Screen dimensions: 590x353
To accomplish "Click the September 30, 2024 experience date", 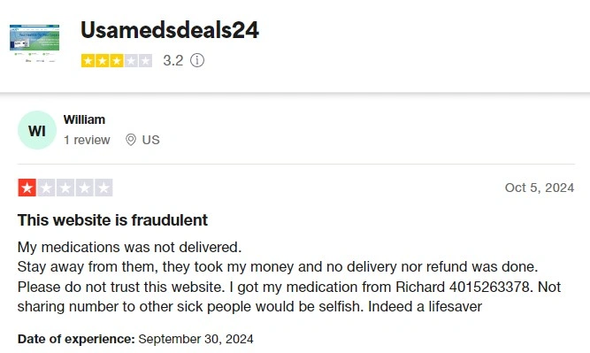I will point(195,339).
